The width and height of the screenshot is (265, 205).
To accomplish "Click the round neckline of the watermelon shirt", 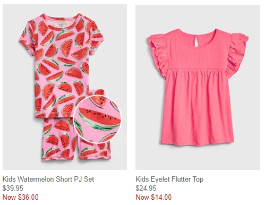I will 61,22.
